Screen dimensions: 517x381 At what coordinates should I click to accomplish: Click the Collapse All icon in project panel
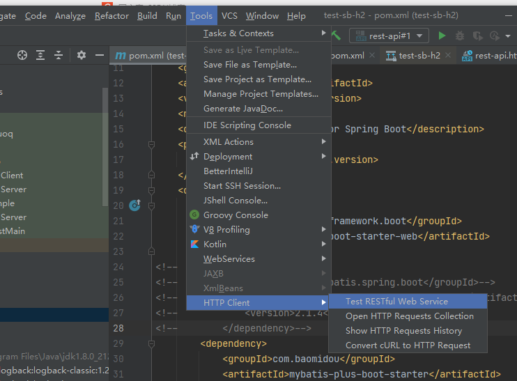tap(59, 55)
